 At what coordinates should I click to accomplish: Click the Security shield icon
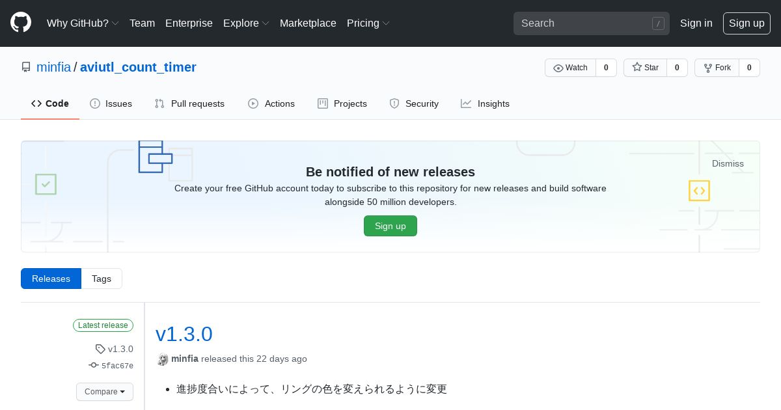tap(394, 103)
